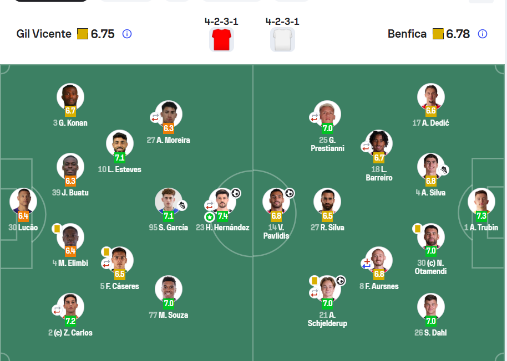Click goal ball icon on V. Pavlidis
The height and width of the screenshot is (361, 507).
[x=290, y=193]
